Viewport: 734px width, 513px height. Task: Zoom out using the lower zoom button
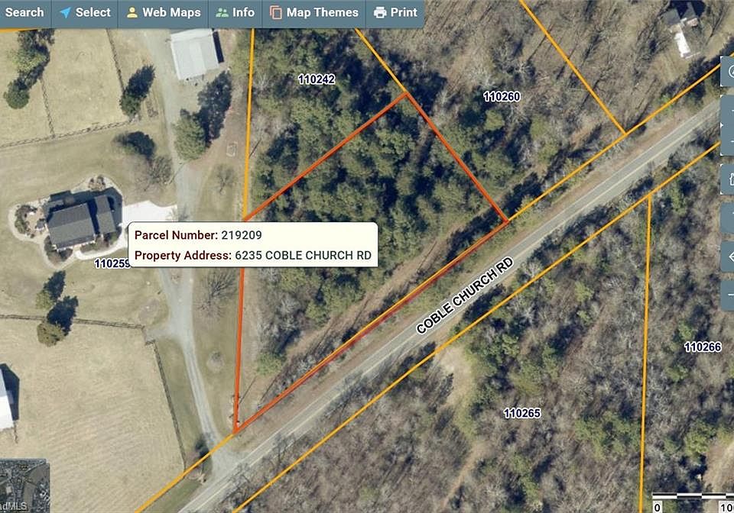click(727, 140)
